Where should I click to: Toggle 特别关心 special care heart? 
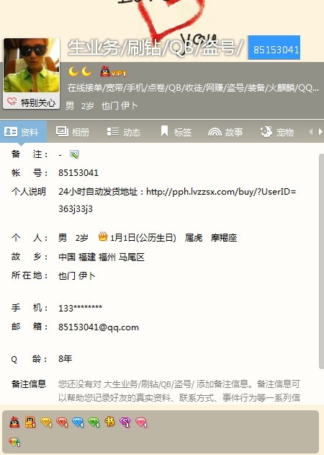click(x=31, y=102)
